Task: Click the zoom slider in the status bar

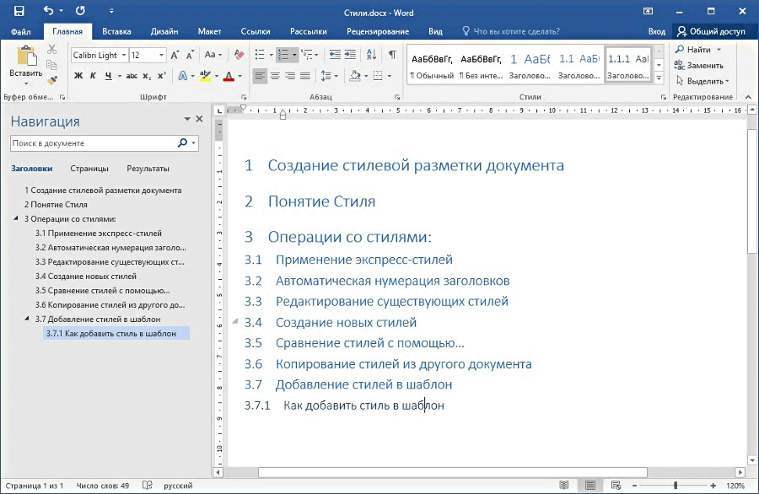Action: [x=675, y=486]
